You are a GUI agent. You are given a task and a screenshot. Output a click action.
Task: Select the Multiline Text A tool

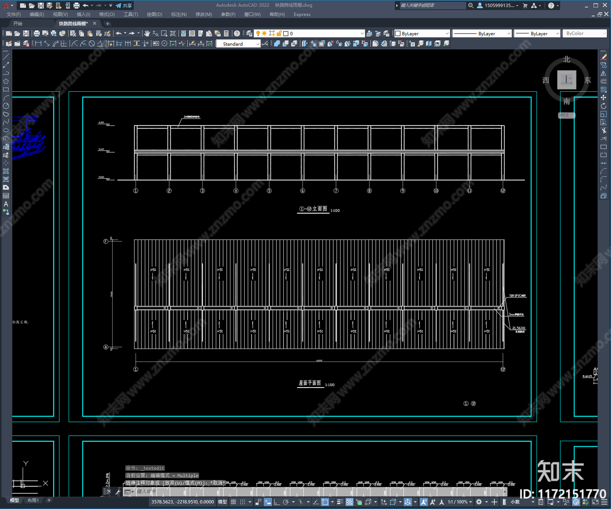pos(6,204)
